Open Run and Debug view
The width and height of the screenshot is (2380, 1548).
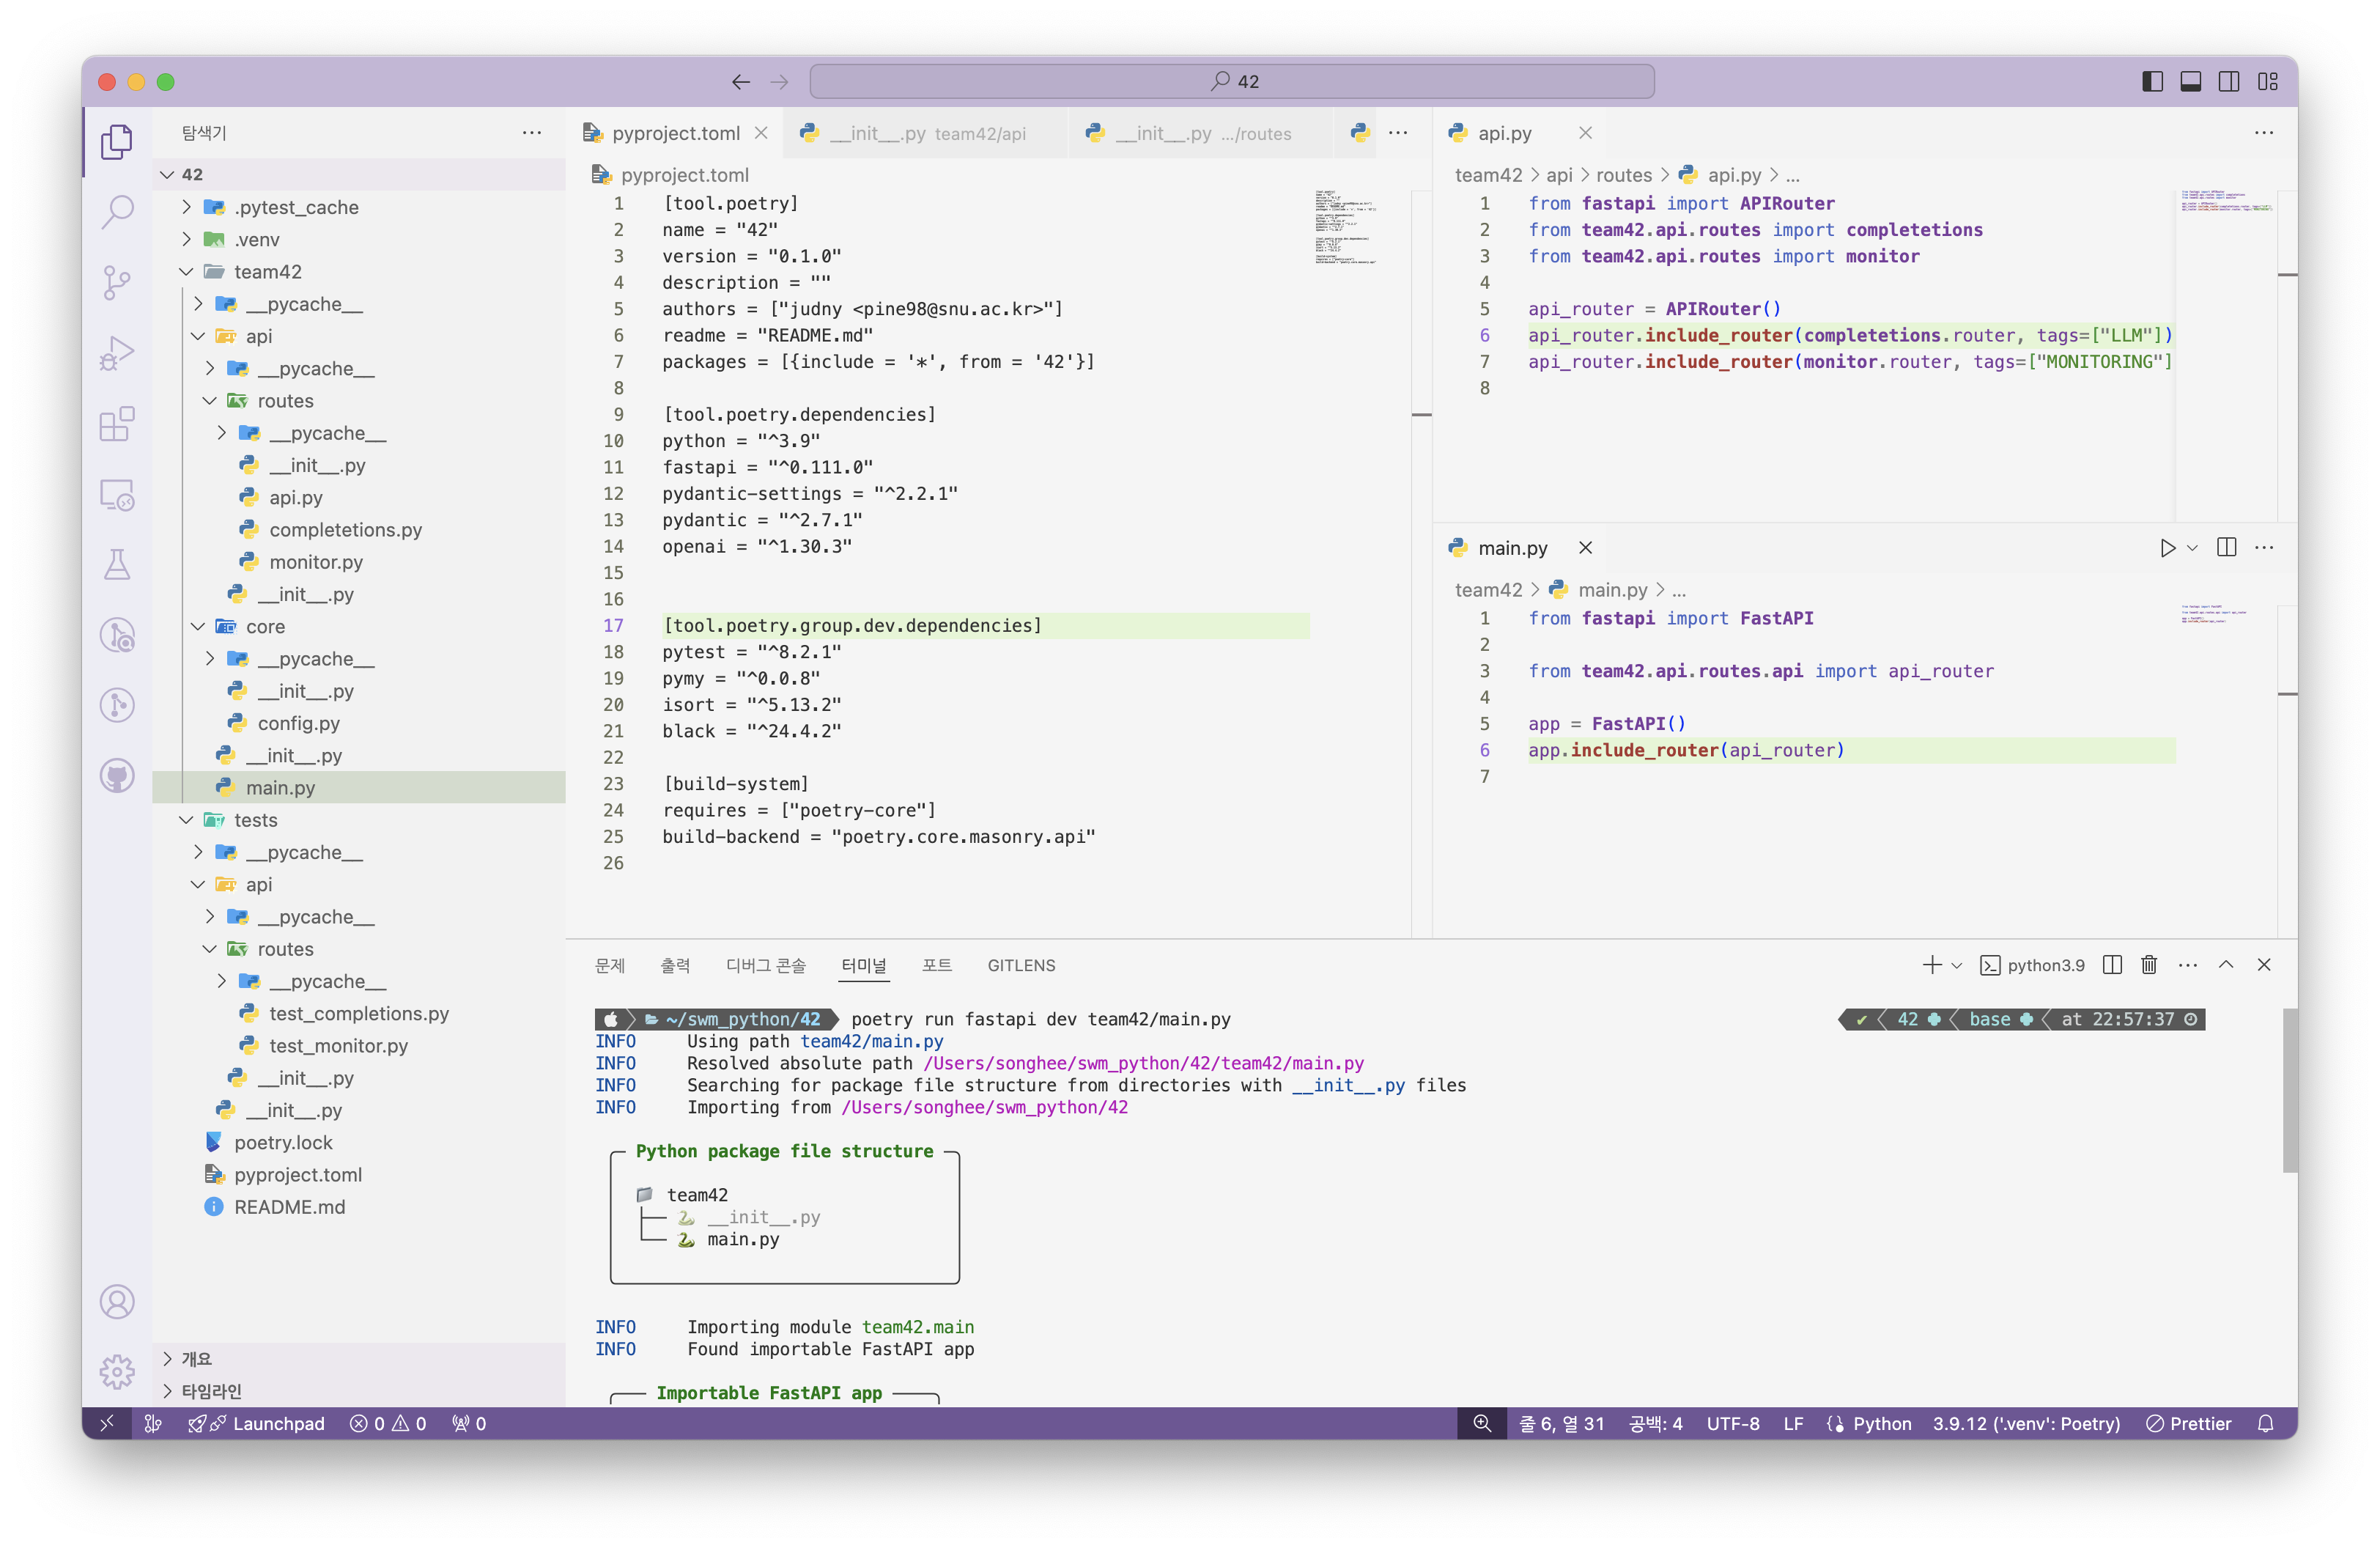117,353
